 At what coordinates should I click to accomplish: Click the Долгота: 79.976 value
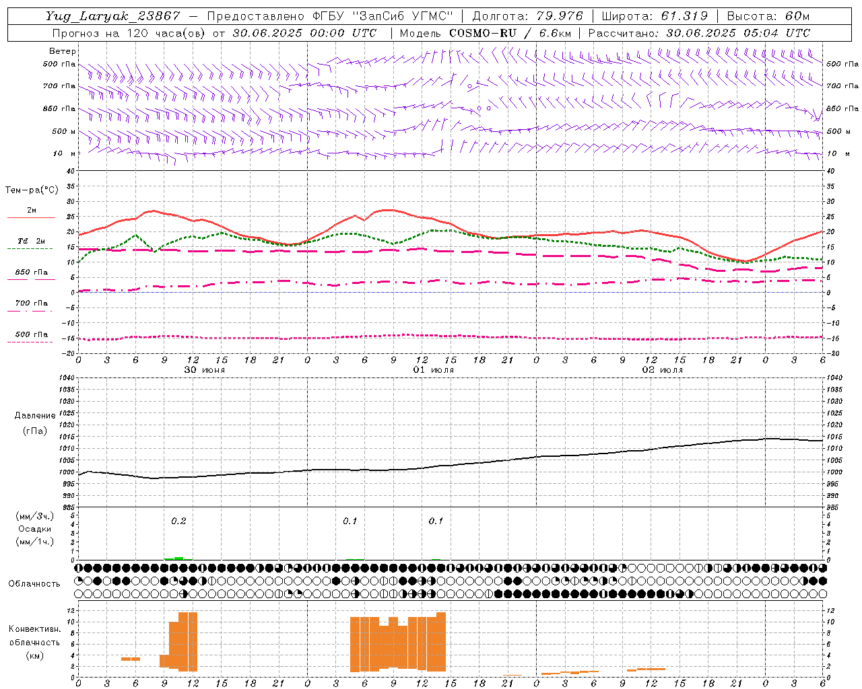point(527,16)
